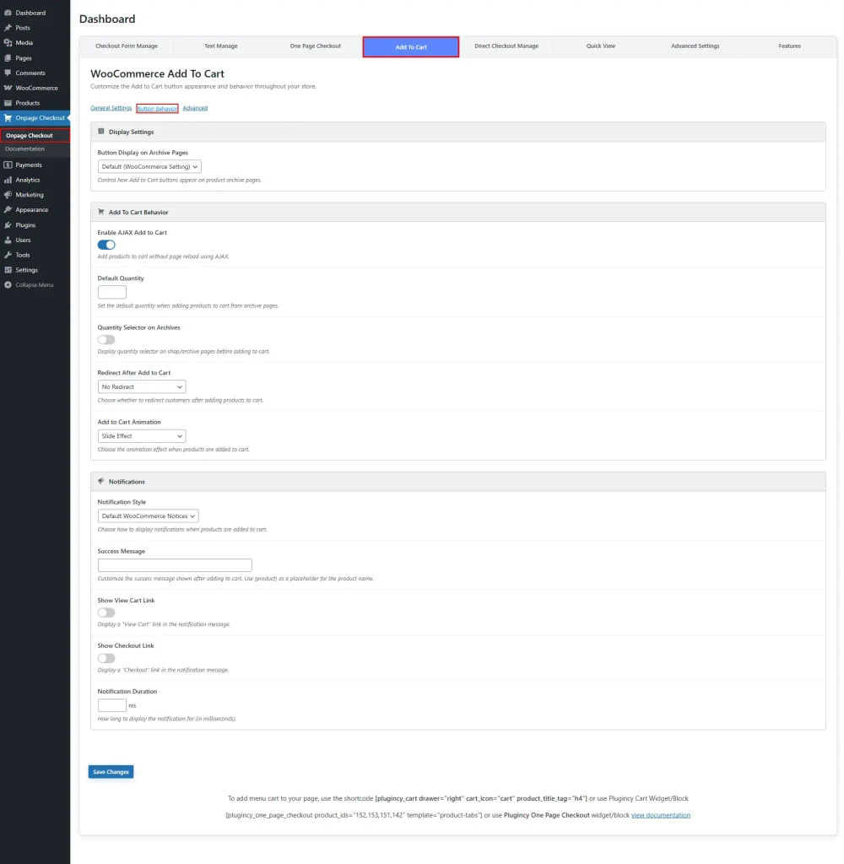Image resolution: width=844 pixels, height=864 pixels.
Task: Click the Media library icon
Action: click(8, 42)
